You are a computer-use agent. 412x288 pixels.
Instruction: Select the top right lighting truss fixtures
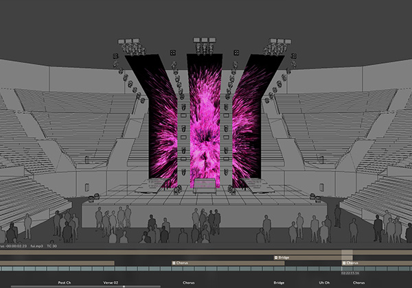[277, 46]
